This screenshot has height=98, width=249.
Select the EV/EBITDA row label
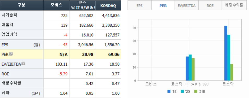pos(11,64)
